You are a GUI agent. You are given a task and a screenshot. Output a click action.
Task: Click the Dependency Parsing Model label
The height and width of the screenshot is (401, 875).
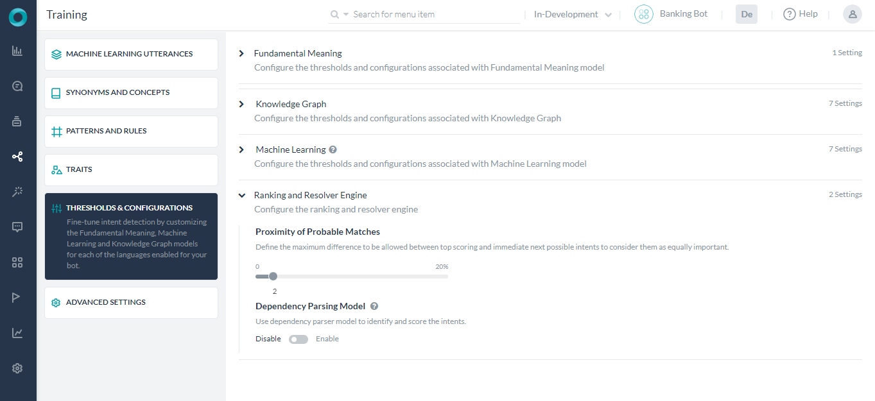tap(310, 306)
